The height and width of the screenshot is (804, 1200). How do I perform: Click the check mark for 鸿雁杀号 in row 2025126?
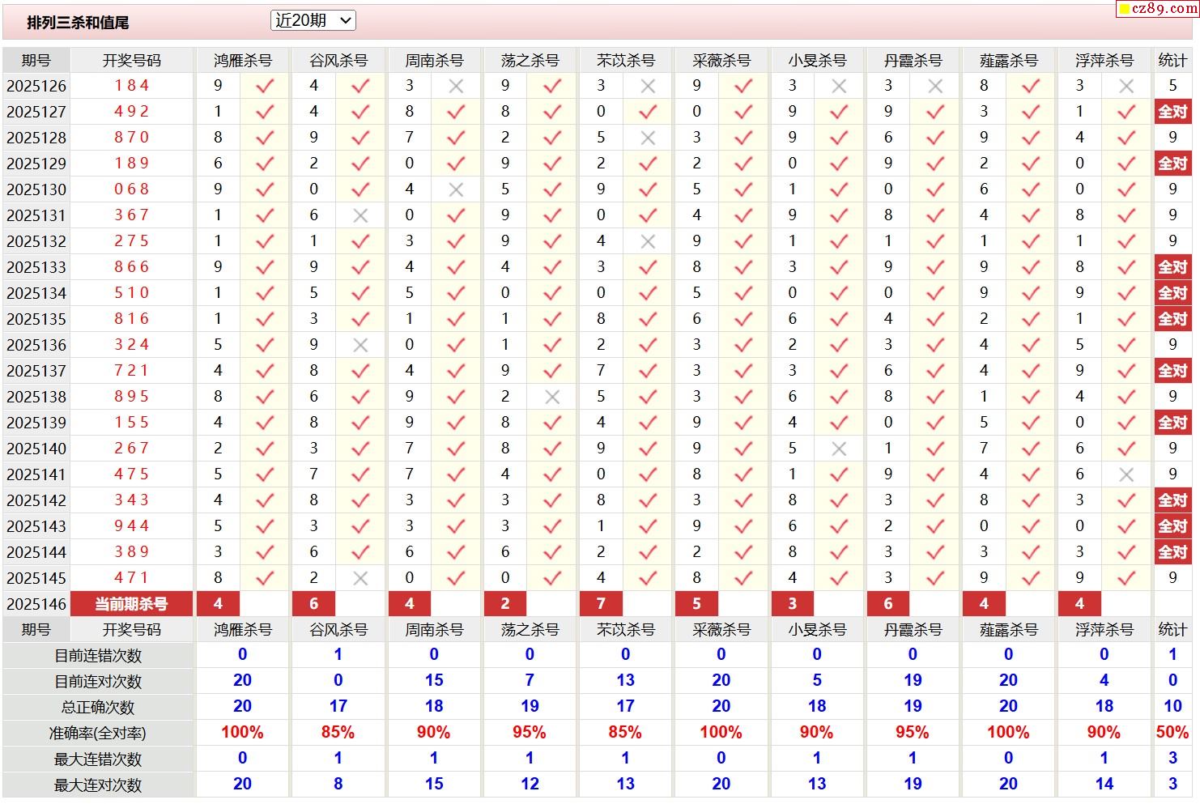point(265,86)
